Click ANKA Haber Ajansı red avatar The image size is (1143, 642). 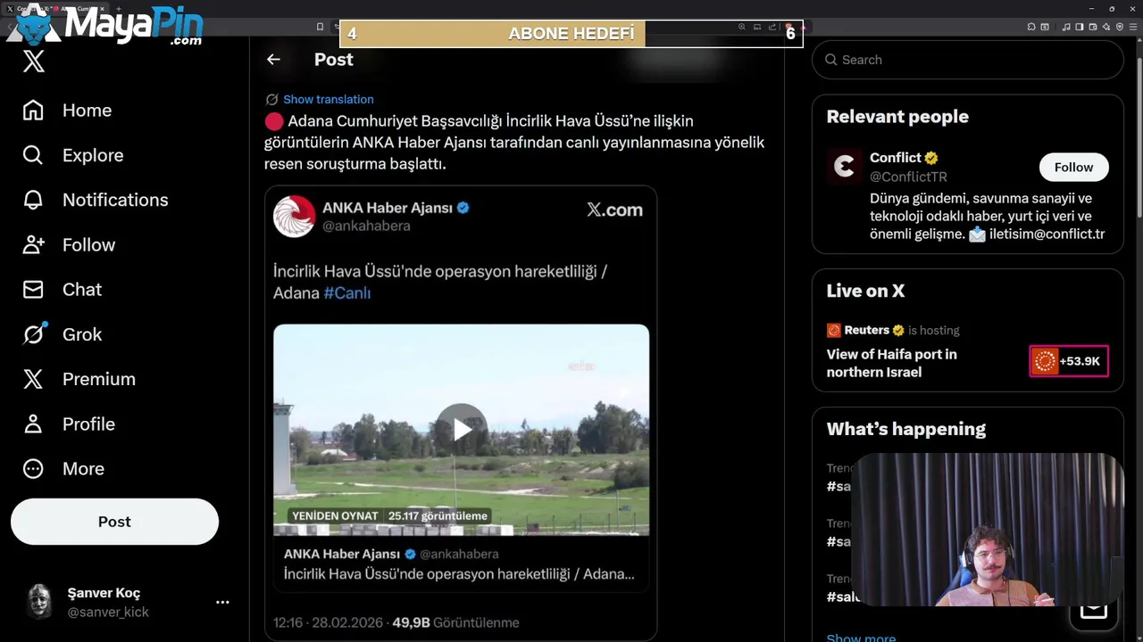(294, 217)
